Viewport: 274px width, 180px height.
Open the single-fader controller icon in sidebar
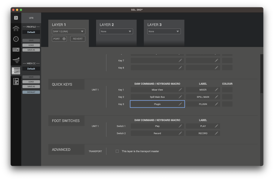click(x=16, y=81)
